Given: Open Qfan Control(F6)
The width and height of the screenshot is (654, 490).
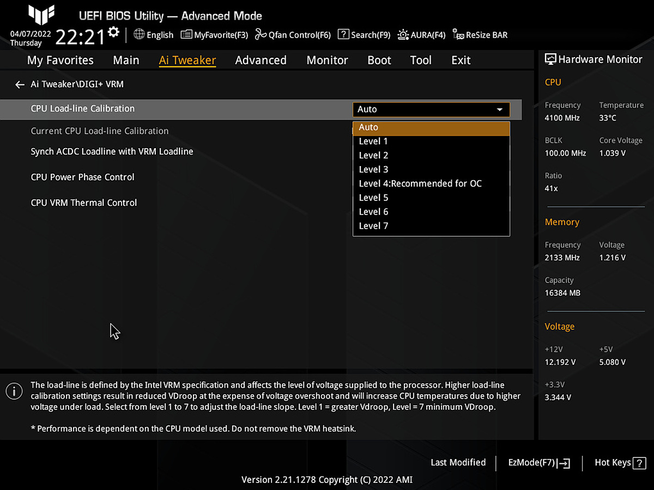Looking at the screenshot, I should (293, 35).
